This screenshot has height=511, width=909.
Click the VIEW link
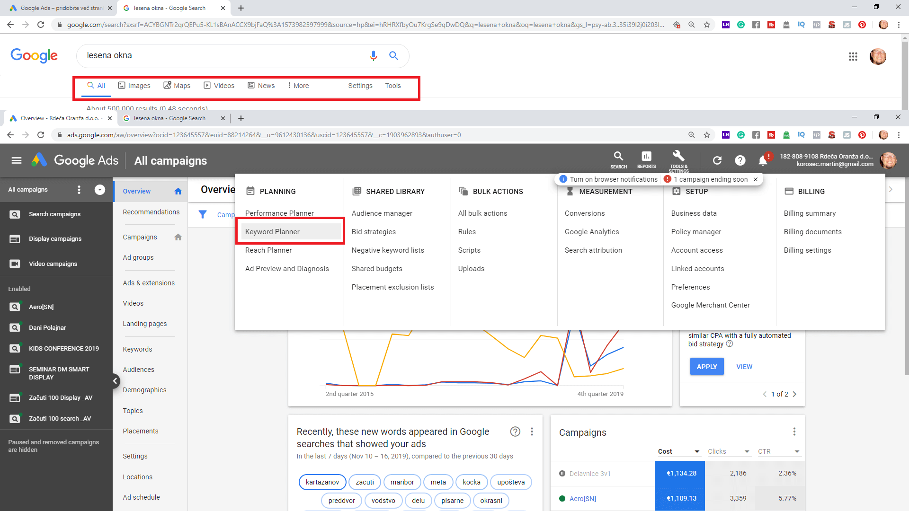point(744,367)
